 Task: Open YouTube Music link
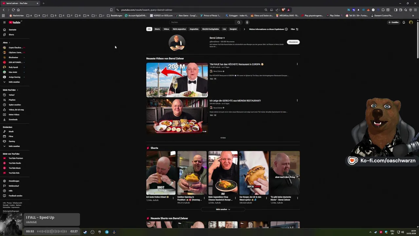(15, 168)
